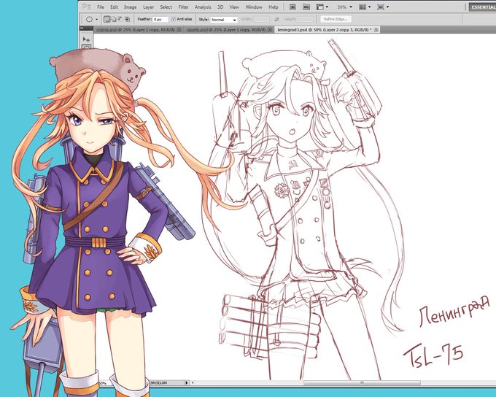Image resolution: width=496 pixels, height=397 pixels.
Task: Launch Mini Bridge from the Mb icon
Action: click(x=306, y=7)
